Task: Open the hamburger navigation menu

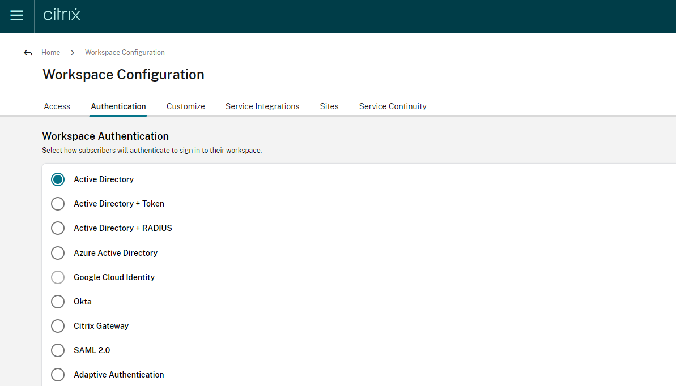Action: click(x=17, y=16)
